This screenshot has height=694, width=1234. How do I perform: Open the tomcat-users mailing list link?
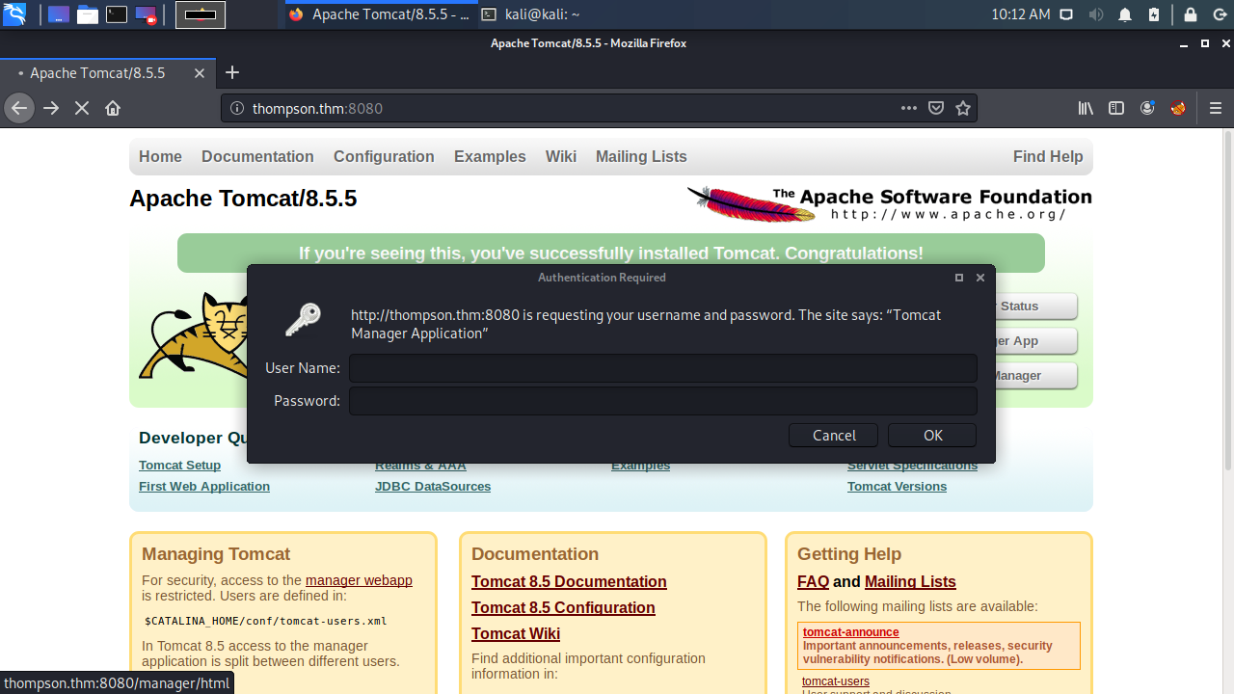point(836,681)
